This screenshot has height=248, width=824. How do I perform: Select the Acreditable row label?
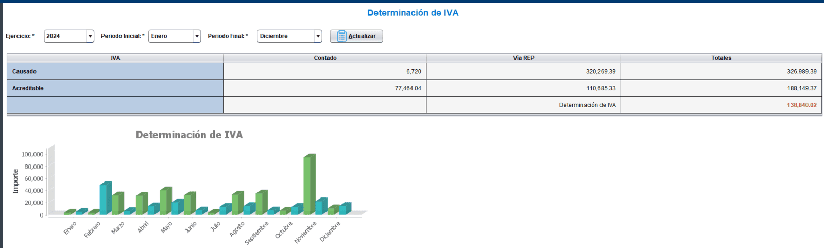point(28,88)
